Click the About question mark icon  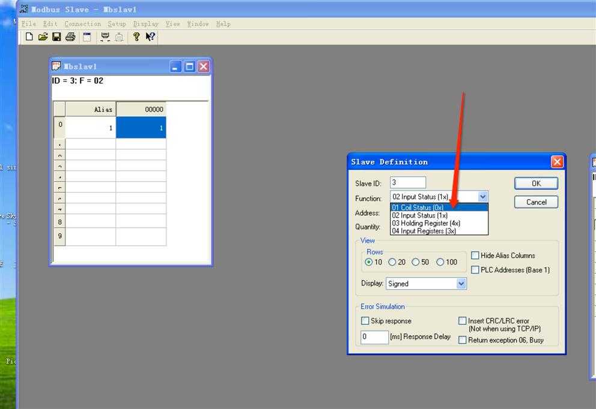click(136, 37)
